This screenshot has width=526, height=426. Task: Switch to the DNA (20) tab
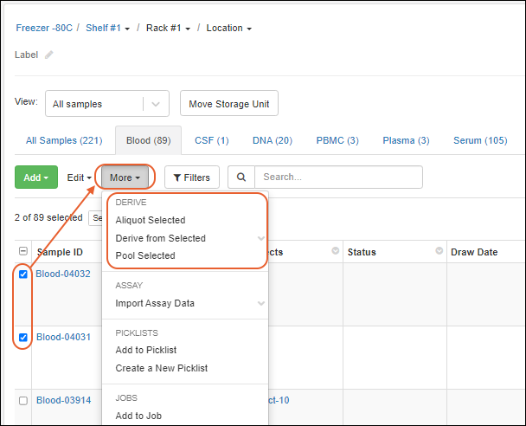click(272, 140)
